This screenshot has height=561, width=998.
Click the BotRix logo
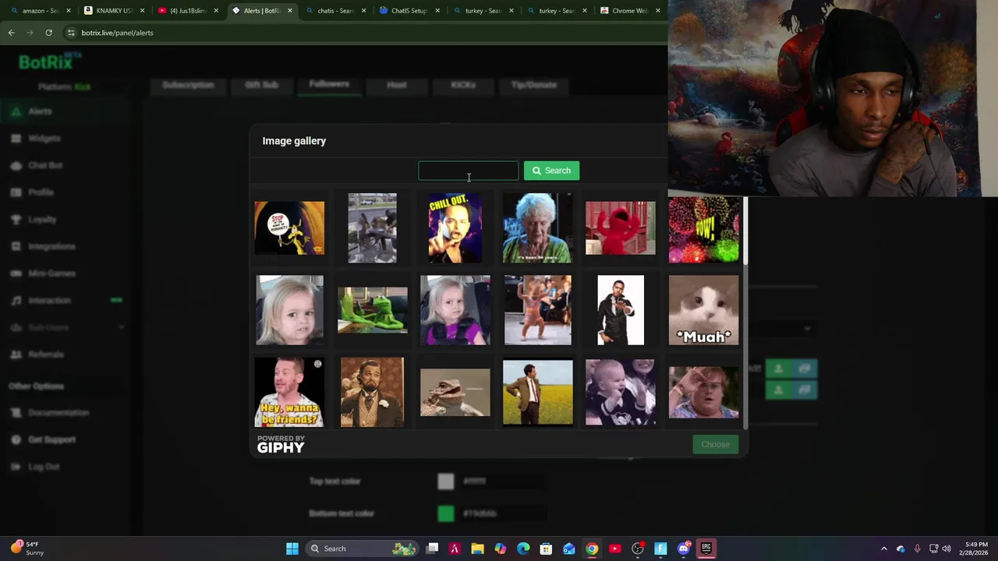[x=50, y=62]
